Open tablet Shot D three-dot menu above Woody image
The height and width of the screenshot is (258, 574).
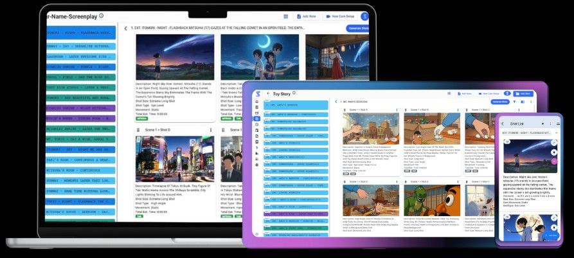point(397,181)
